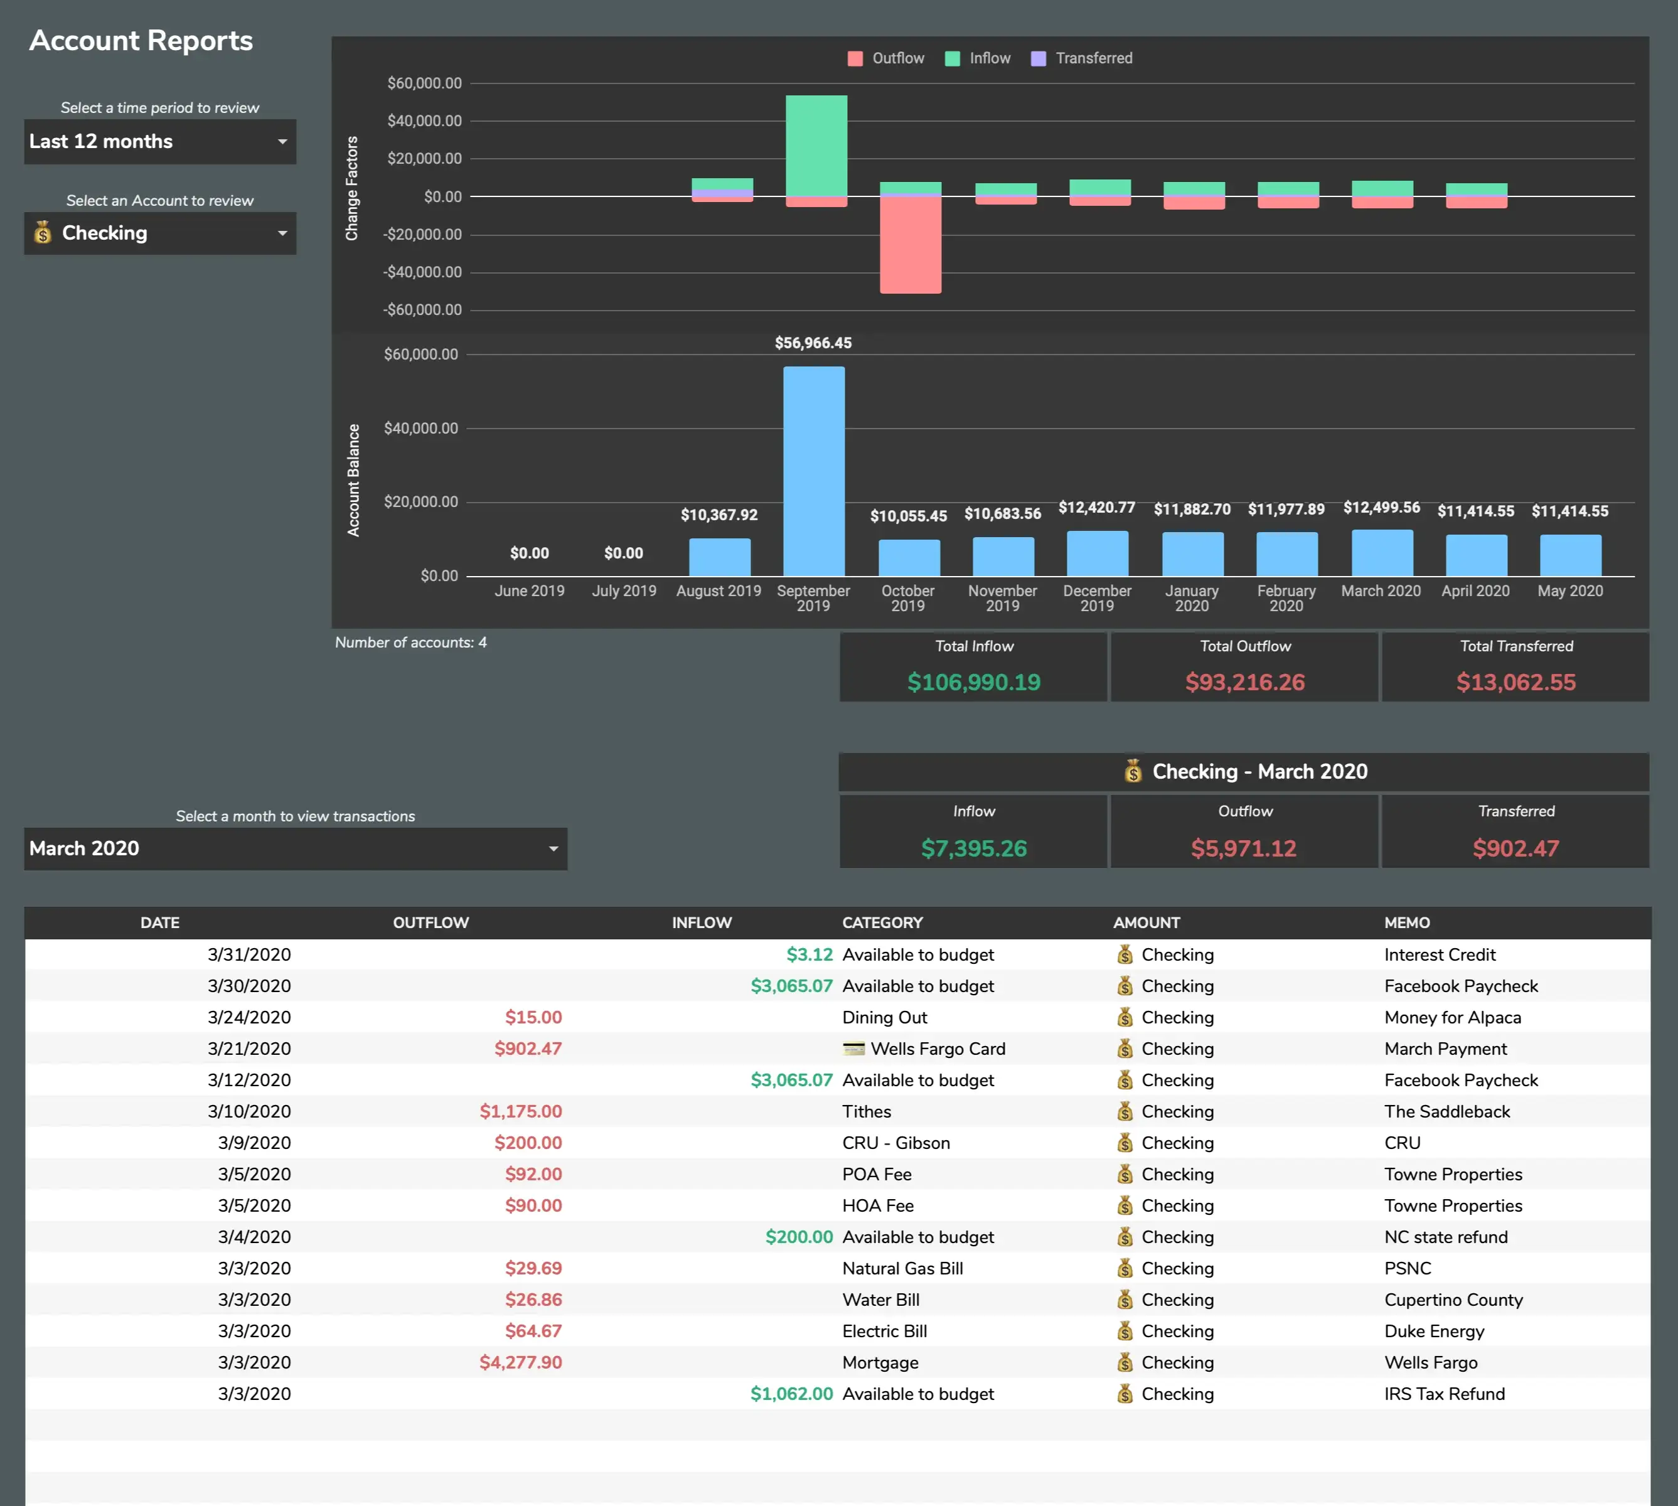Click the Outflow legend swatch
Screen dimensions: 1678x1506
(x=855, y=58)
